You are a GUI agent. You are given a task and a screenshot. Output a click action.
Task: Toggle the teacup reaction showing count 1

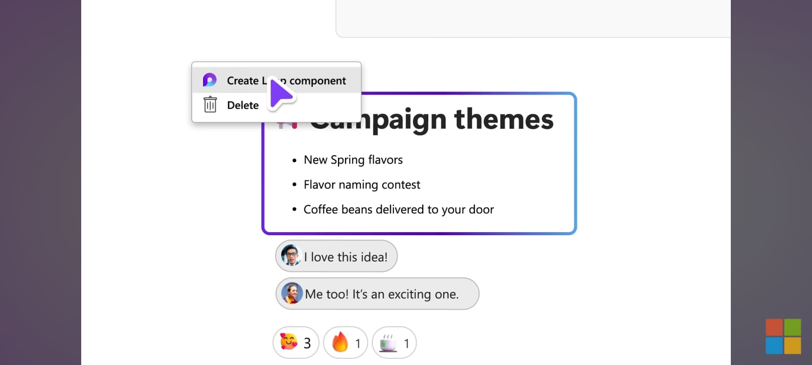[x=395, y=343]
